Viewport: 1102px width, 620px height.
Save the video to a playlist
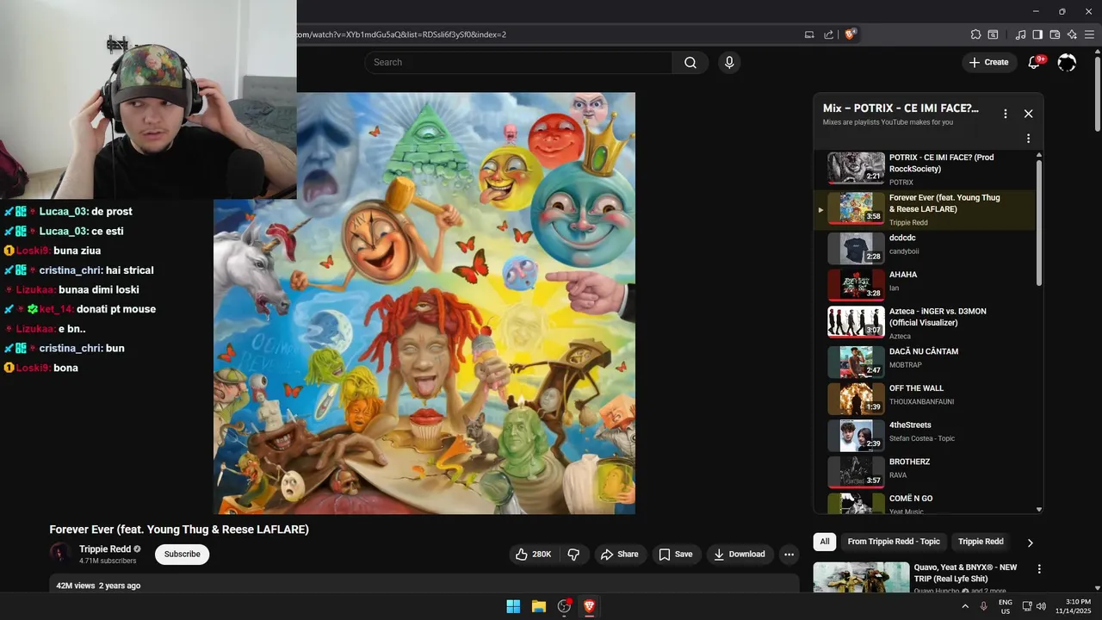(675, 555)
